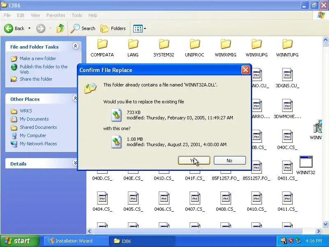Select the 040D.CS_ file label
The image size is (329, 247).
[x=102, y=178]
